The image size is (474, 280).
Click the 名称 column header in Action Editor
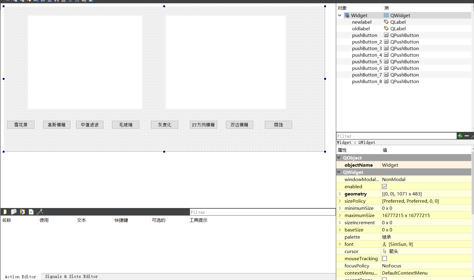pyautogui.click(x=7, y=220)
